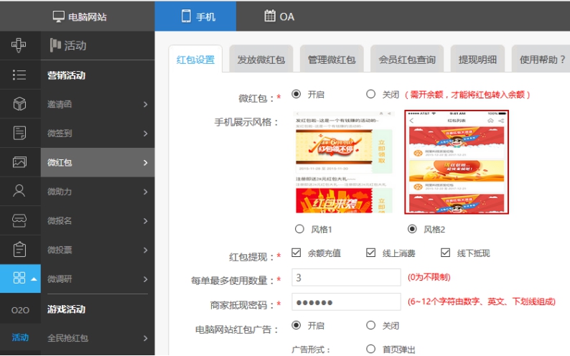Screen dimensions: 570x356
Task: Click the user person icon in sidebar
Action: coord(19,191)
